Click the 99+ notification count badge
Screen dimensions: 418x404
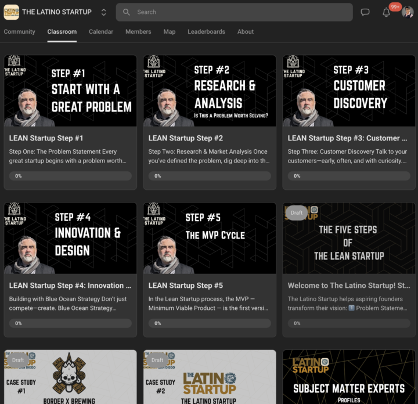click(x=395, y=6)
